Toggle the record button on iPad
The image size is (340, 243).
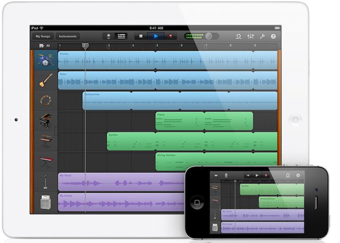171,37
